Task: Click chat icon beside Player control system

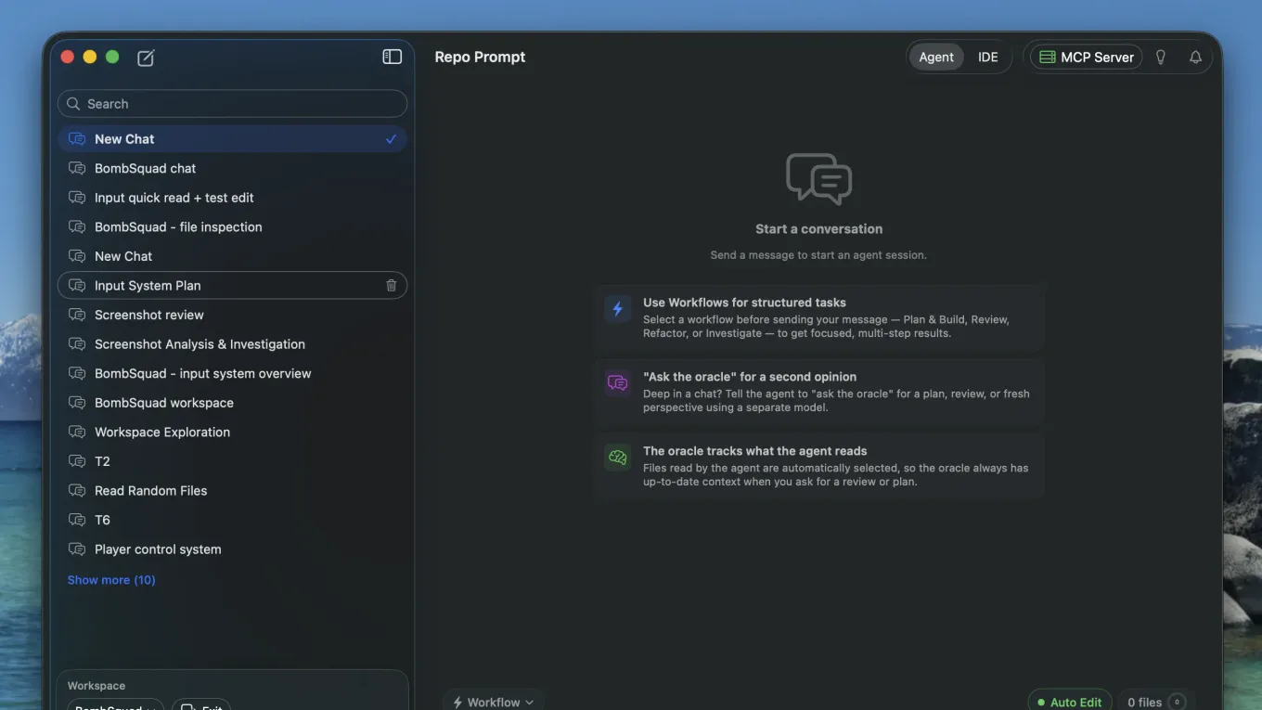Action: coord(77,549)
